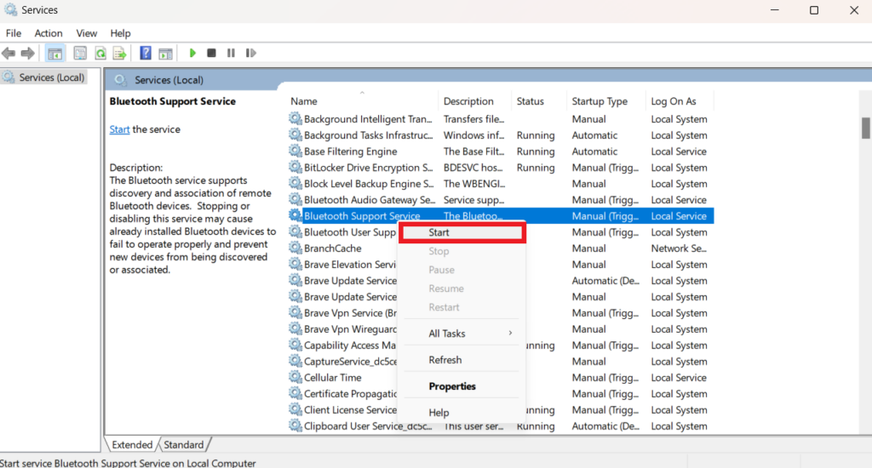Open the Action menu
This screenshot has width=872, height=468.
tap(49, 33)
